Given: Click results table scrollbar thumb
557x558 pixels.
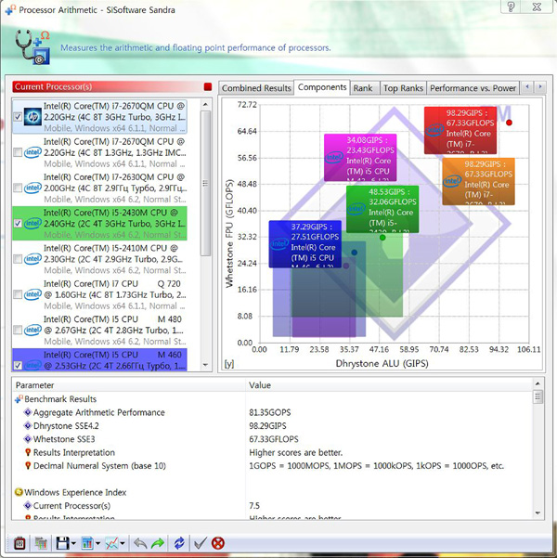Looking at the screenshot, I should (538, 396).
